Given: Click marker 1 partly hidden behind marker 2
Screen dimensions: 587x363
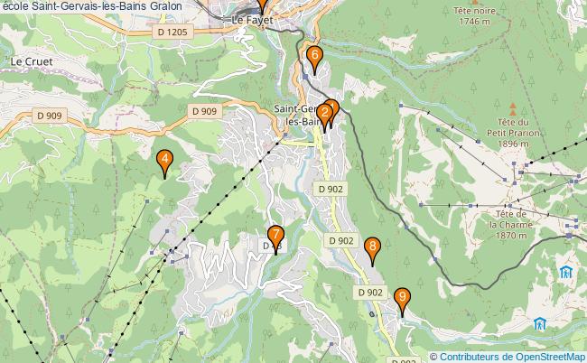Looking at the screenshot, I should tap(335, 107).
